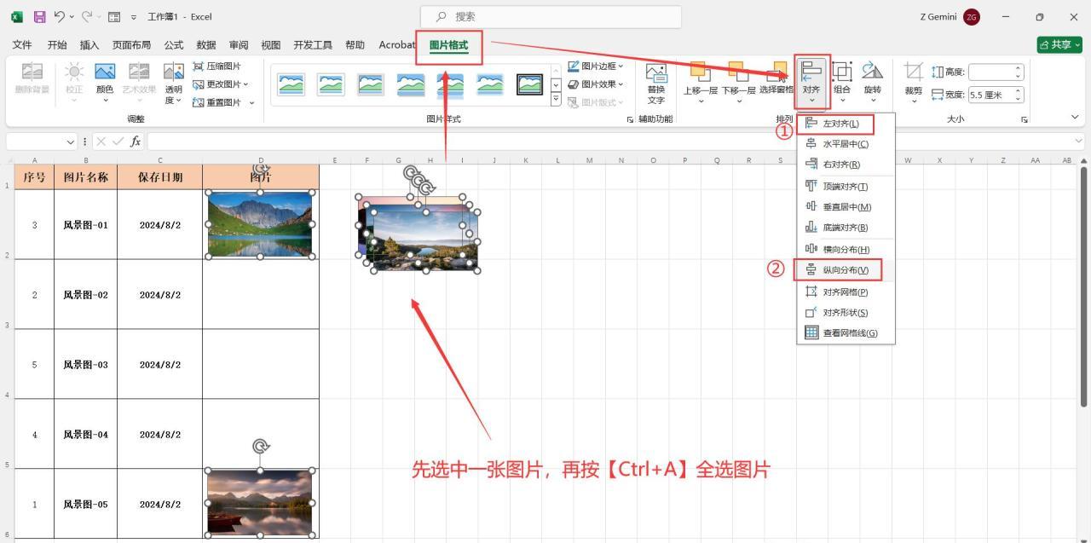Open the 透明度 transparency tool

coord(174,84)
